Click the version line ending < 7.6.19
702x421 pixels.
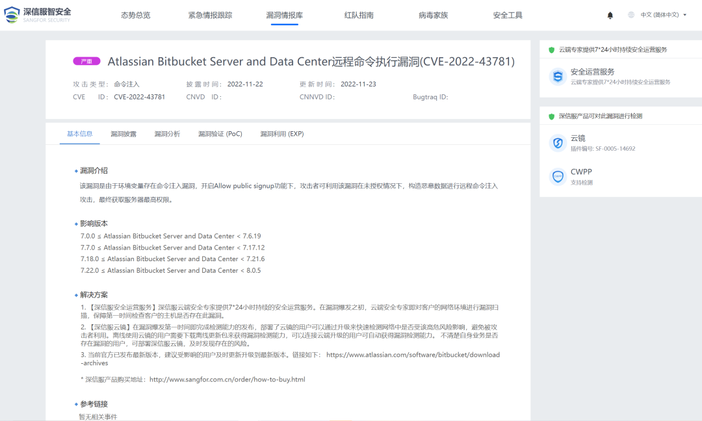point(170,236)
